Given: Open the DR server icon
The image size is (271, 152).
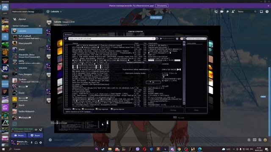Looking at the screenshot, I should [5, 52].
